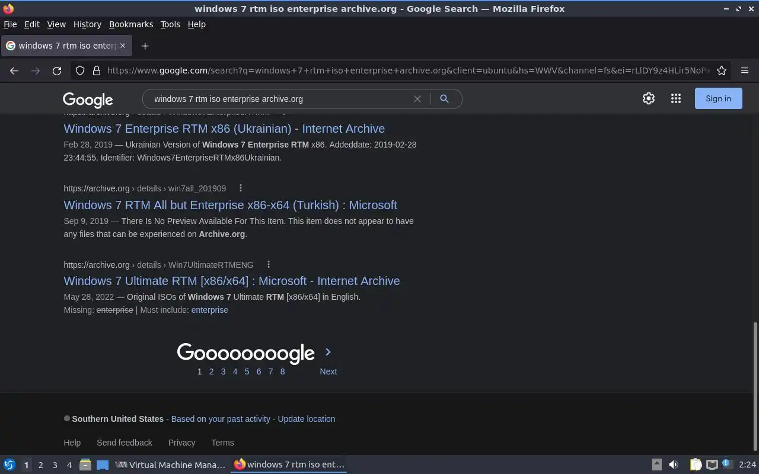Click the 2:24 taskbar clock
The image size is (759, 474).
[747, 465]
